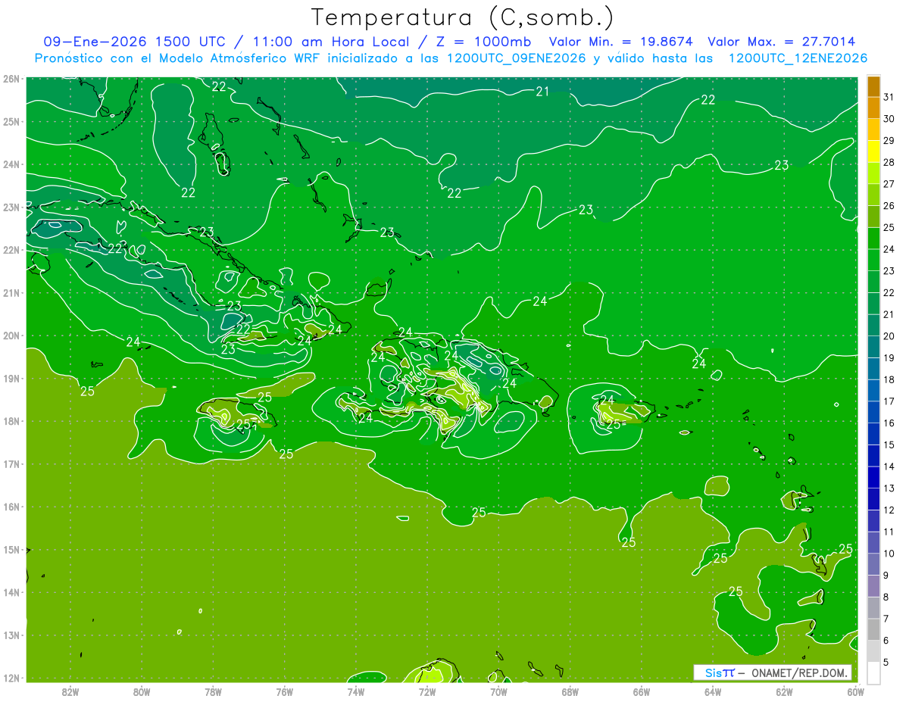The height and width of the screenshot is (702, 909).
Task: Click the 60W longitude axis label
Action: pyautogui.click(x=855, y=691)
